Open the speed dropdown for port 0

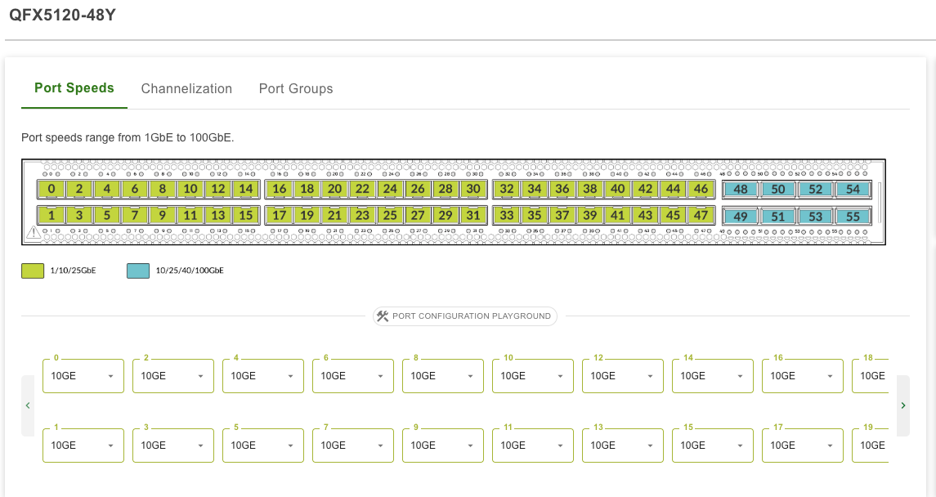pos(83,376)
